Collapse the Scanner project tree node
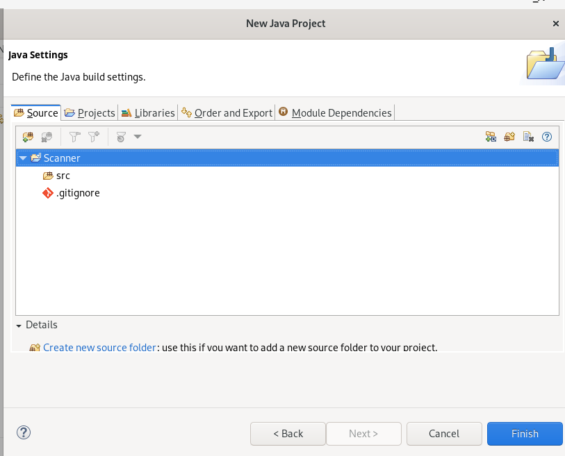Image resolution: width=565 pixels, height=456 pixels. point(23,158)
